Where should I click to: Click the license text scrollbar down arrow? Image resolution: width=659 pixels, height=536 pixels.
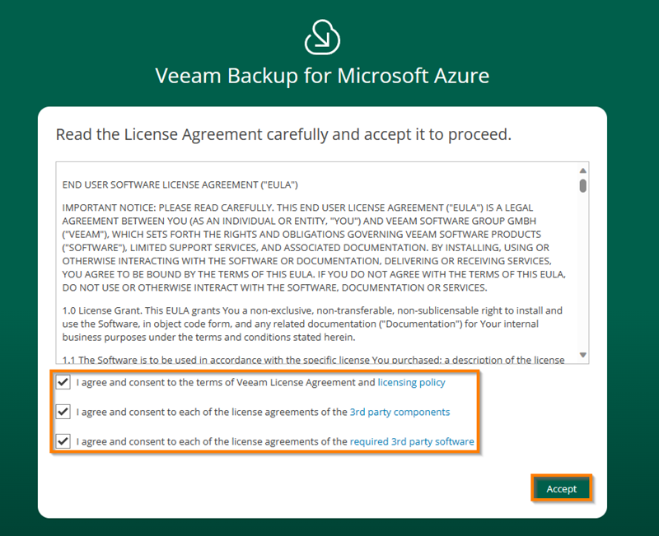583,356
